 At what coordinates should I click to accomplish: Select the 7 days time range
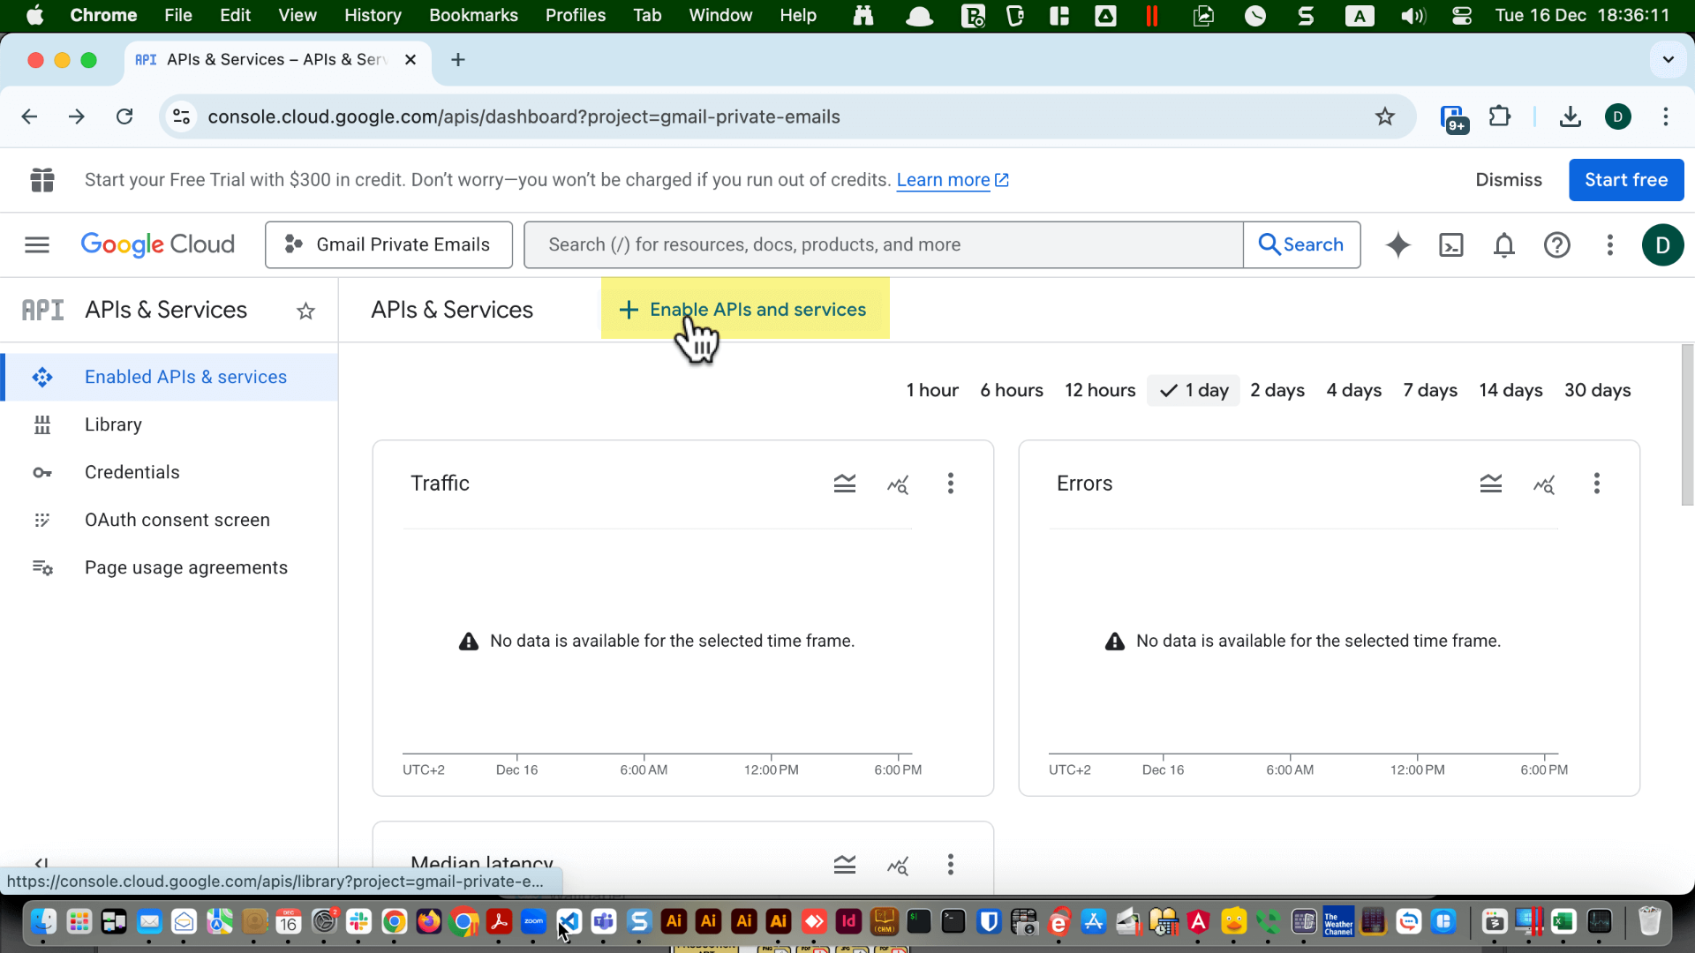coord(1429,390)
